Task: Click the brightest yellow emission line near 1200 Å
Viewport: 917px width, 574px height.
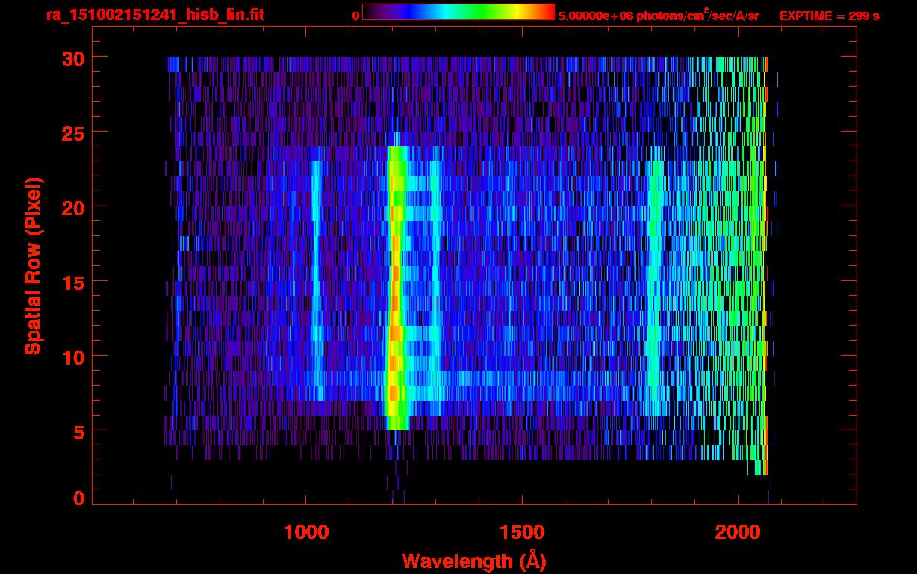Action: (x=395, y=284)
